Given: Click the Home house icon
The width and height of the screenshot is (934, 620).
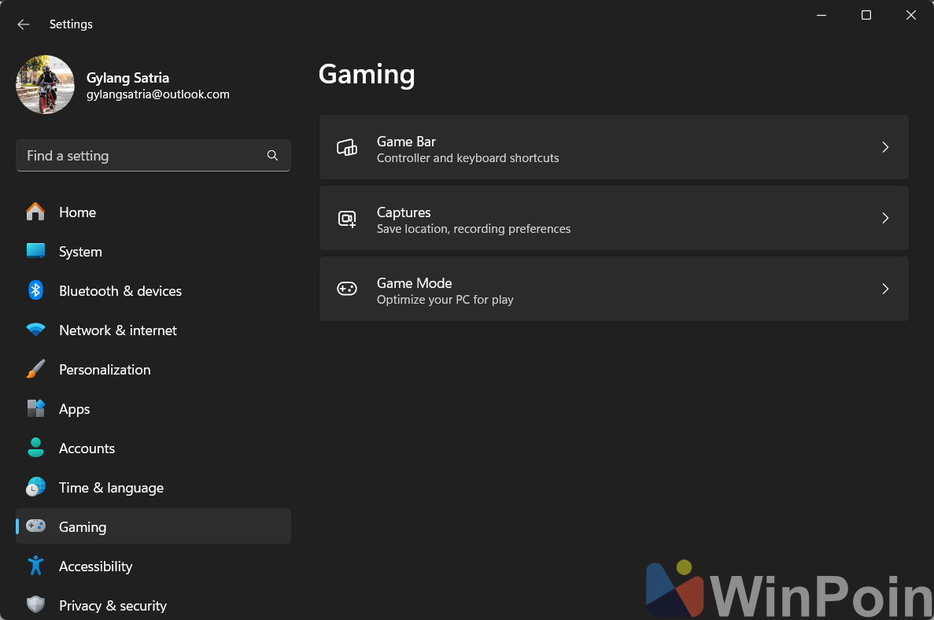Looking at the screenshot, I should pos(35,212).
